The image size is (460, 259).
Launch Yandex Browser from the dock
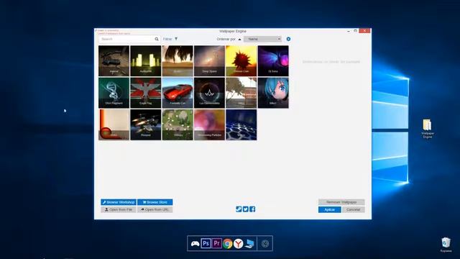(x=238, y=243)
